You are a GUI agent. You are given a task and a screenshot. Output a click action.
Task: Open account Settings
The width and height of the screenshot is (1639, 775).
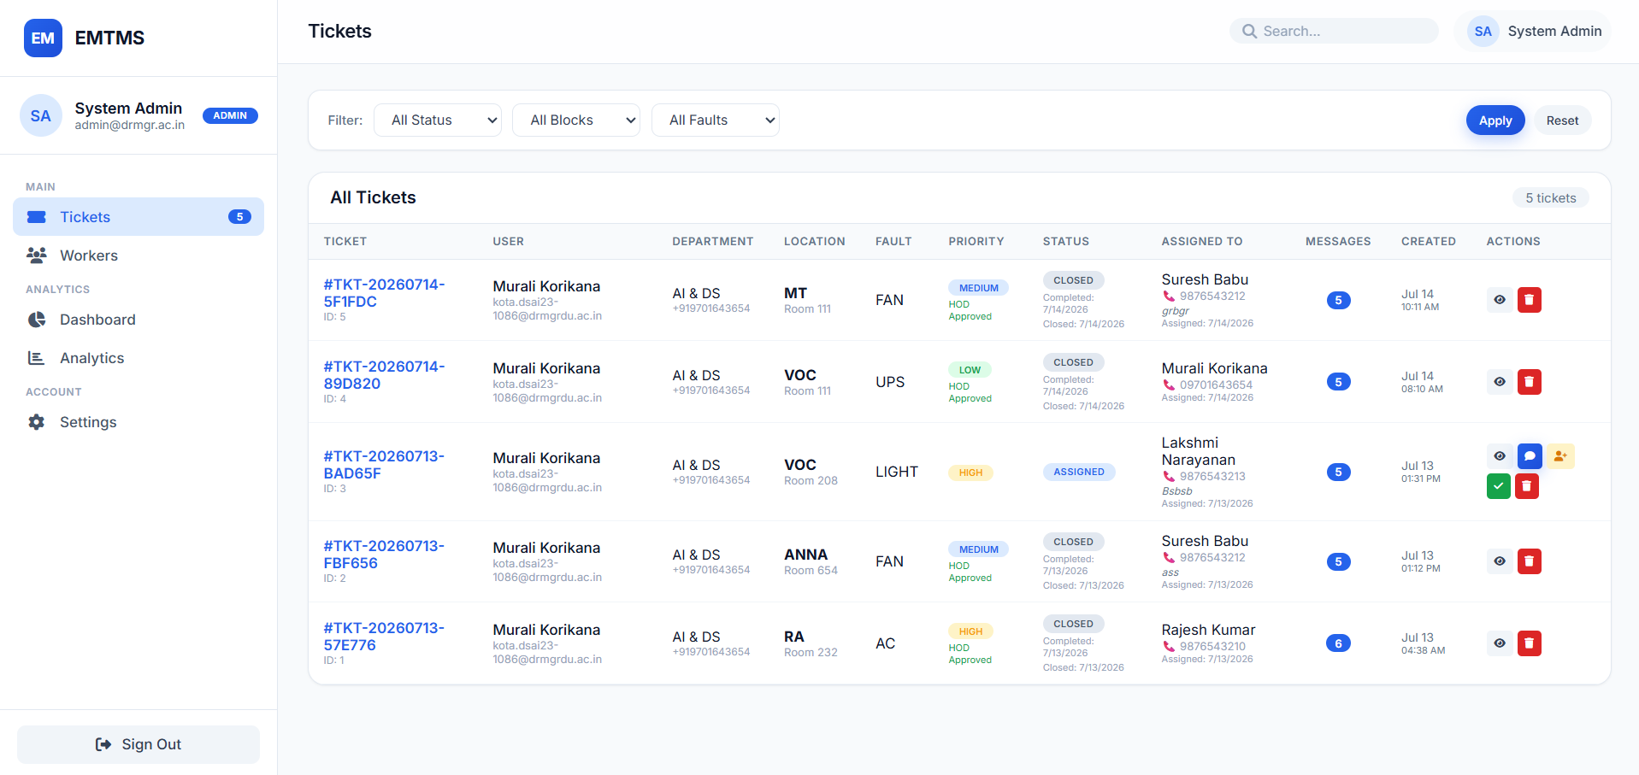click(139, 422)
